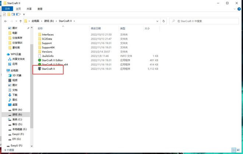Open the 共享 ribbon tab
Screen dimensions: 243x154
(x=29, y=9)
